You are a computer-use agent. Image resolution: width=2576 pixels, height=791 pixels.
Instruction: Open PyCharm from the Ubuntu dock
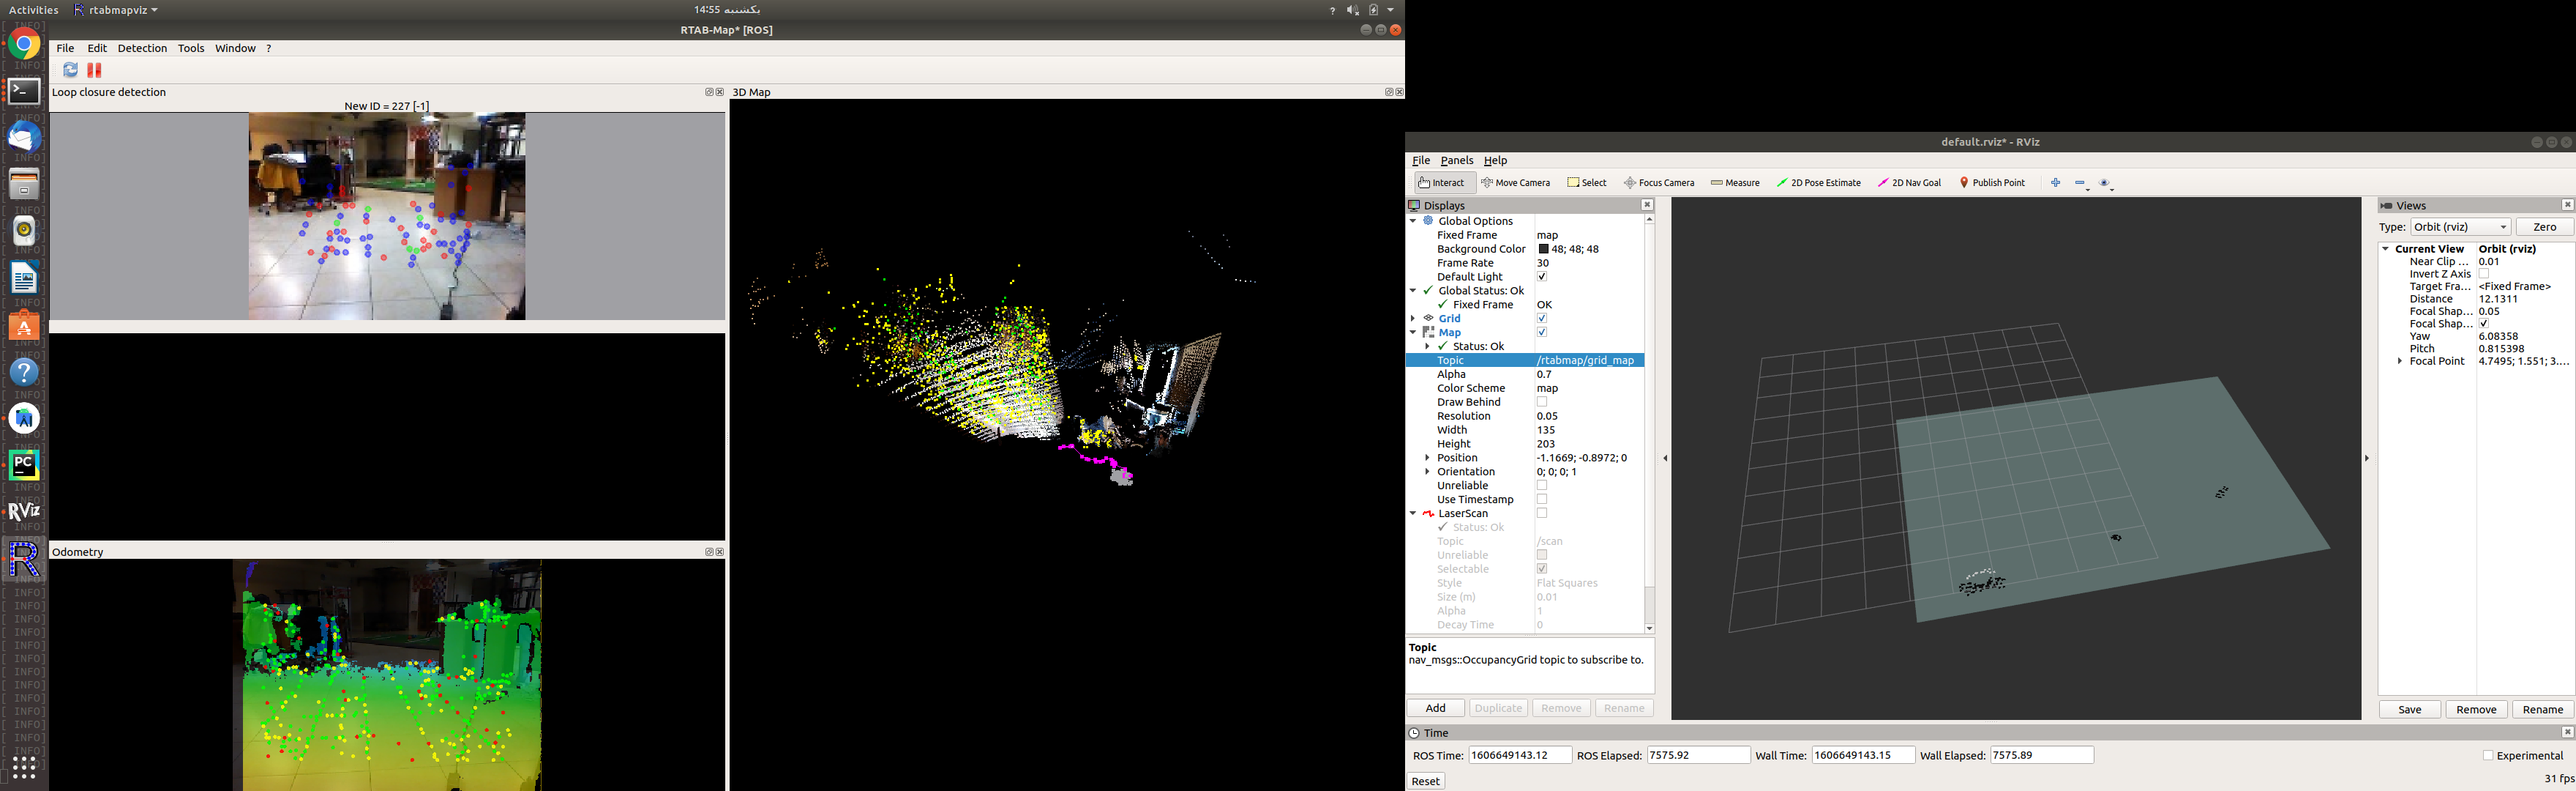24,464
